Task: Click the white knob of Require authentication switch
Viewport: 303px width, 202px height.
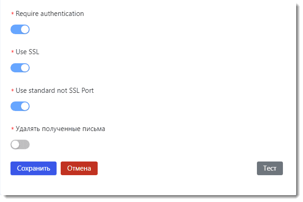Action: coord(25,30)
